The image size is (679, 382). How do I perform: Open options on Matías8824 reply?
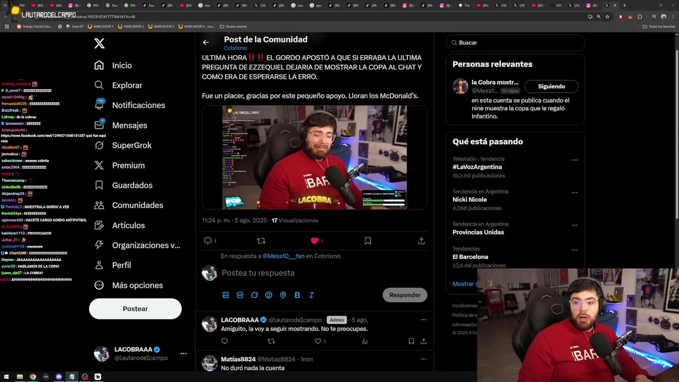(x=423, y=359)
